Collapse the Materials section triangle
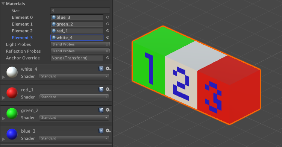The width and height of the screenshot is (282, 147). click(x=3, y=4)
